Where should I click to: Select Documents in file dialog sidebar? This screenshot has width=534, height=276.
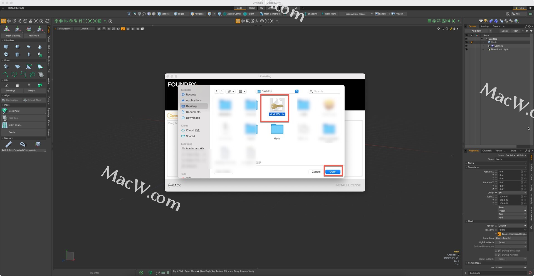(x=193, y=112)
